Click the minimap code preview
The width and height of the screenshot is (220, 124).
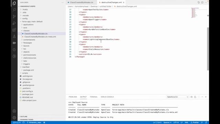coord(195,13)
